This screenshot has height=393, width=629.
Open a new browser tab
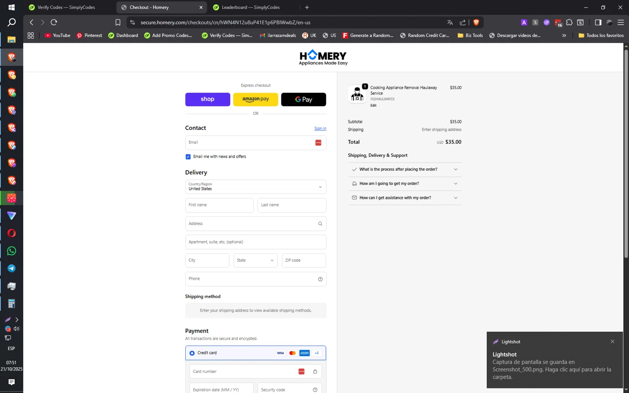click(x=307, y=7)
